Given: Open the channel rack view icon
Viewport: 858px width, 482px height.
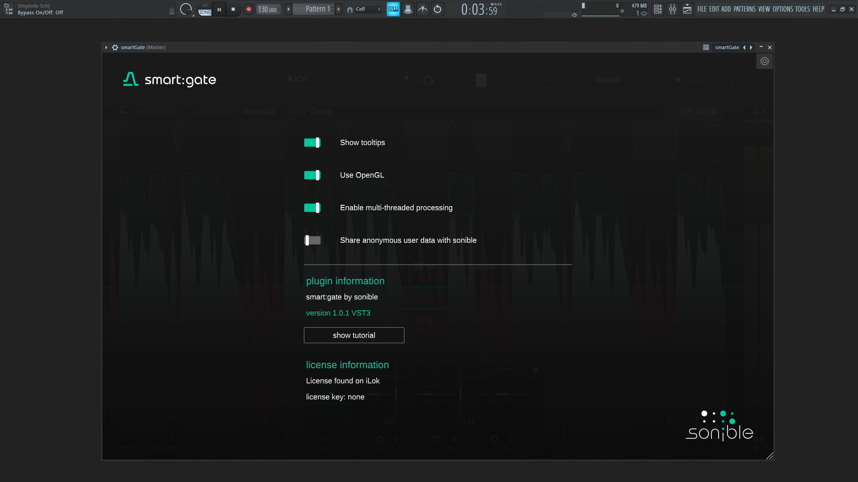Looking at the screenshot, I should click(687, 9).
